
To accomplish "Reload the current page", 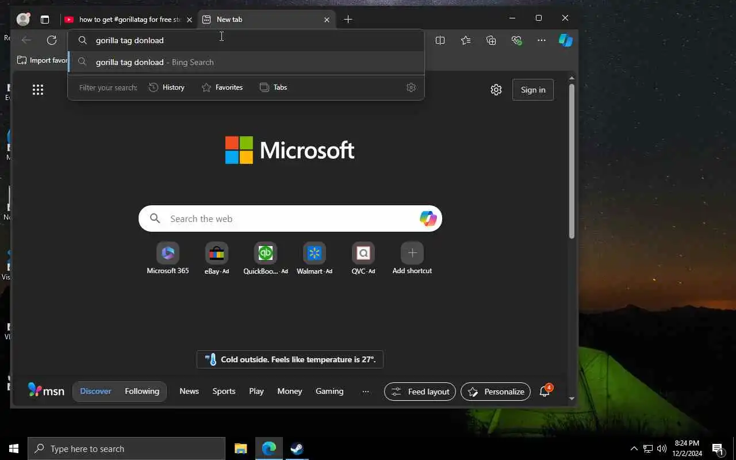I will pyautogui.click(x=52, y=40).
